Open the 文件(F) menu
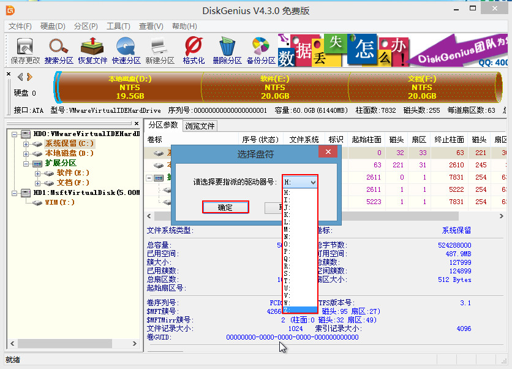This screenshot has height=369, width=512. (20, 26)
